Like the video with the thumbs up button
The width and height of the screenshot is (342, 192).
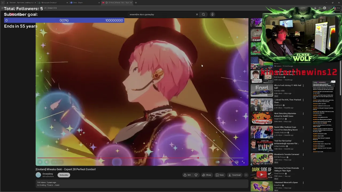tap(187, 175)
